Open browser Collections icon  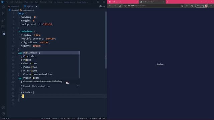click(192, 6)
